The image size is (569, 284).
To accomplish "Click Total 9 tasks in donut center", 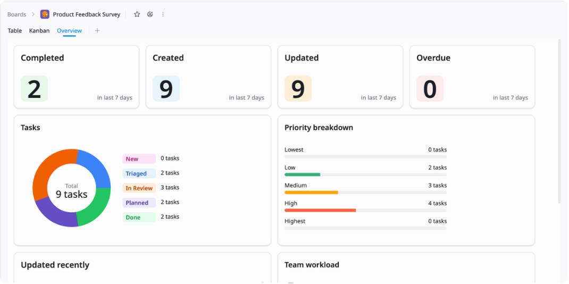I will click(x=71, y=191).
